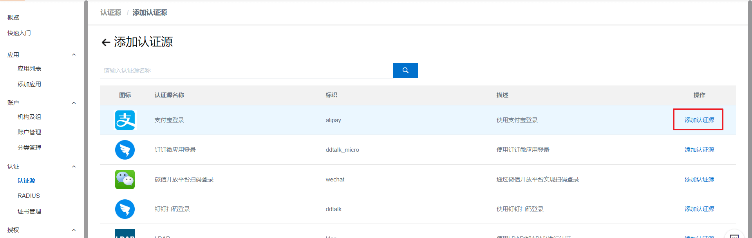This screenshot has height=238, width=752.
Task: Click the WeChat logo icon
Action: (125, 179)
